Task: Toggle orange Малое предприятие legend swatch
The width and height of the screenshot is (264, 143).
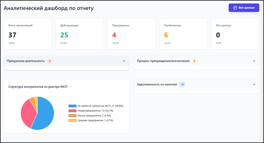Action: point(72,116)
